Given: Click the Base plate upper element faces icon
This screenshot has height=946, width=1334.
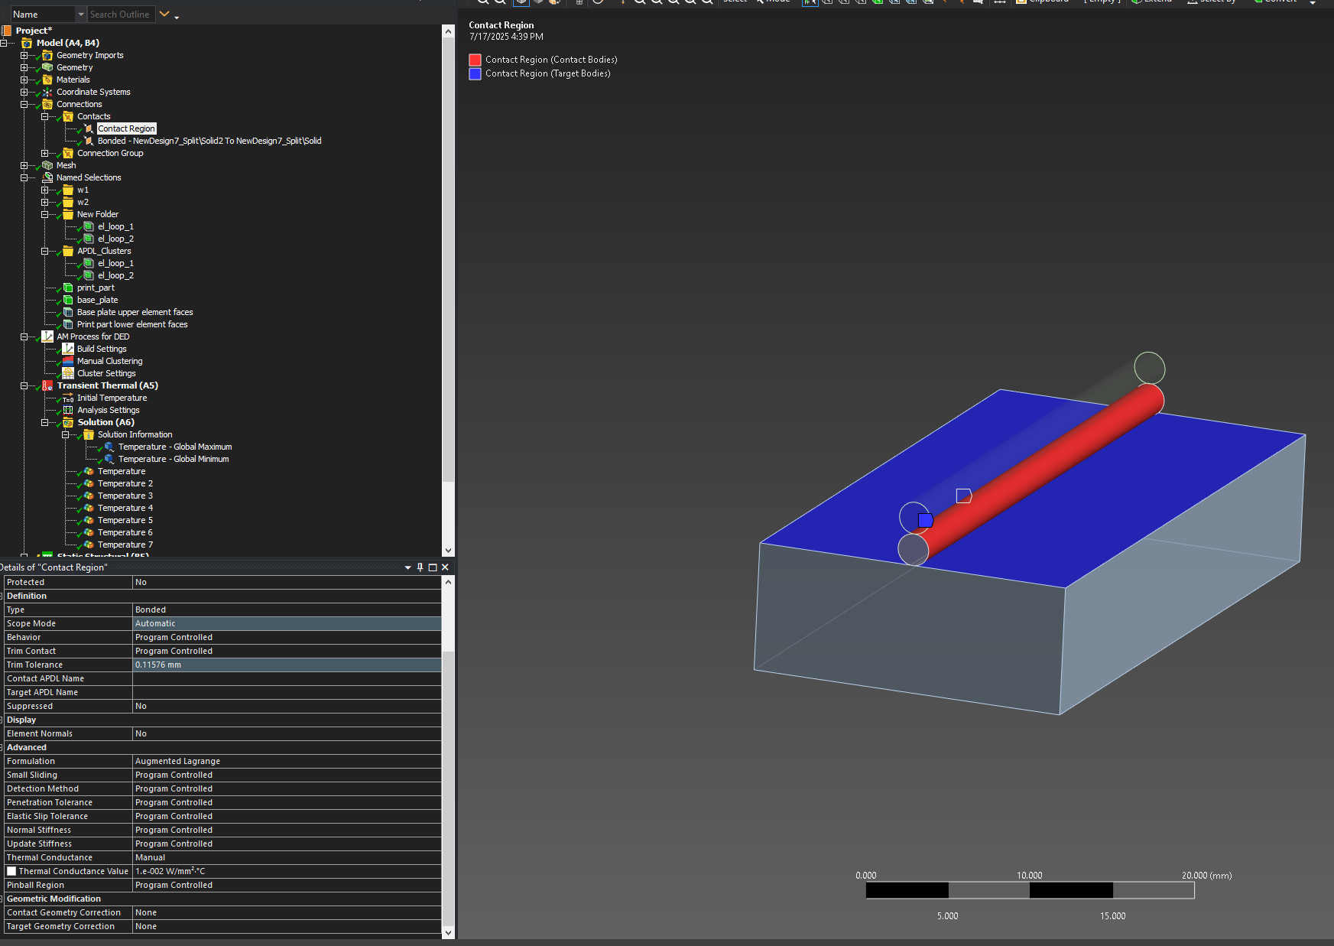Looking at the screenshot, I should 68,312.
